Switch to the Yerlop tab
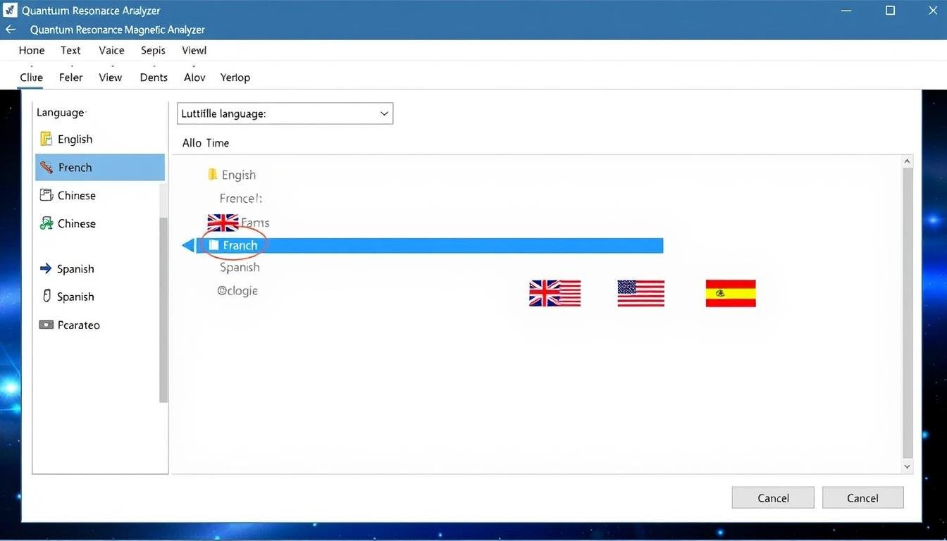 (235, 77)
